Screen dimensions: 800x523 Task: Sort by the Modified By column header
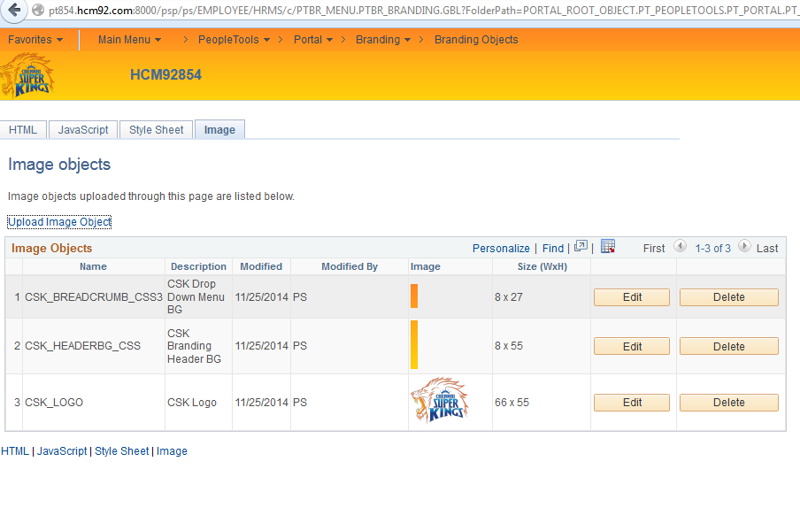(x=350, y=266)
